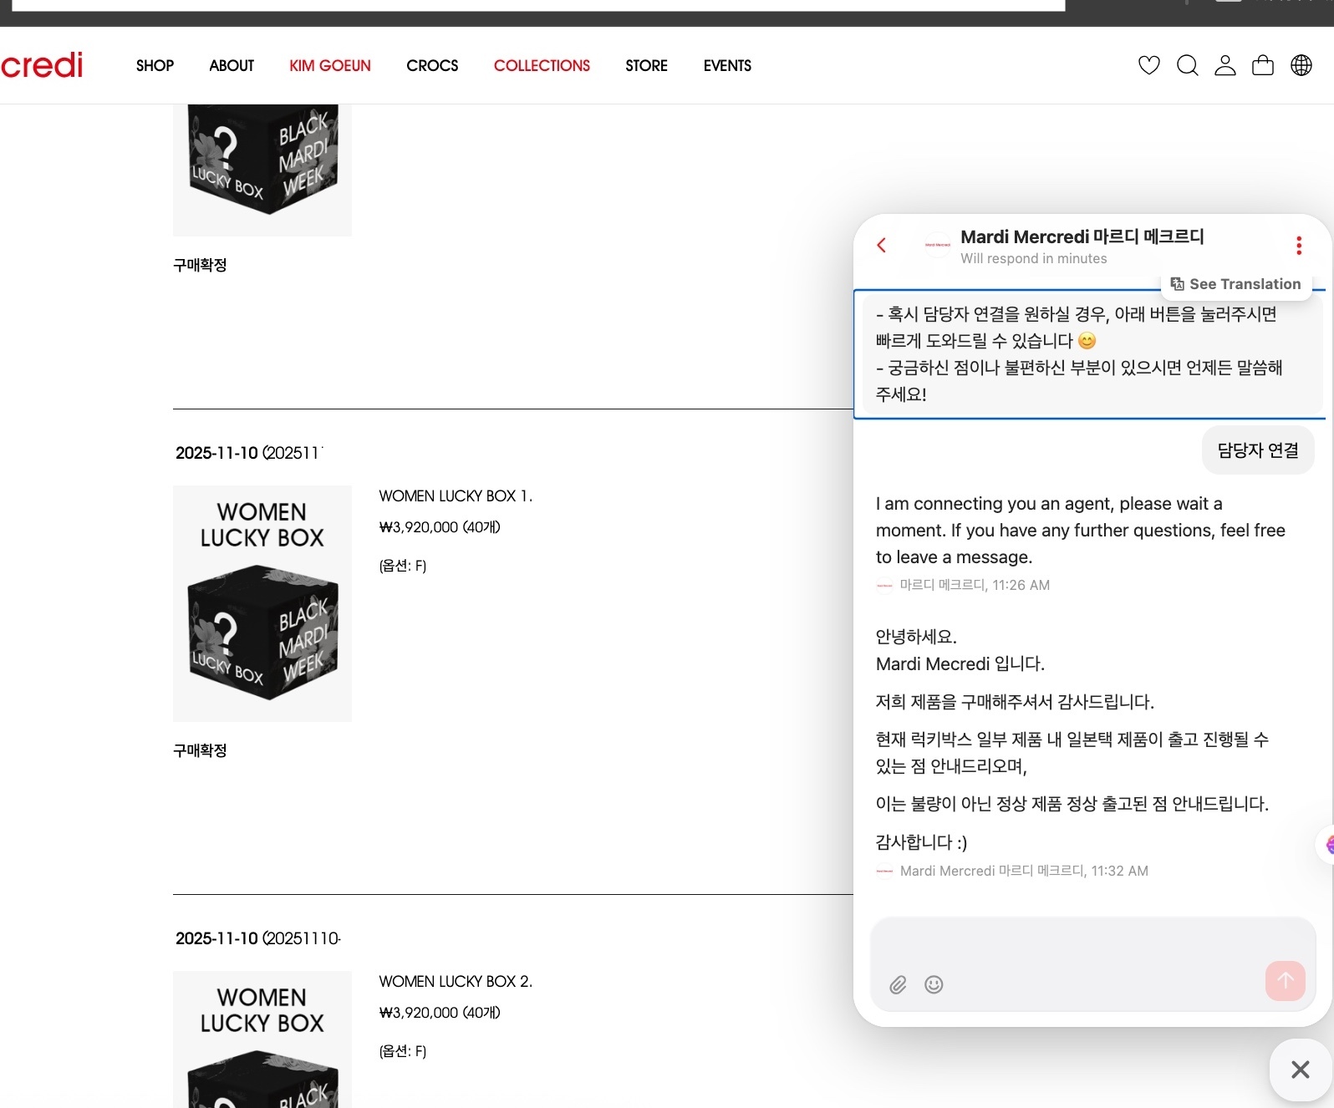Screen dimensions: 1334x1108
Task: Click (옵션: F) under WOMEN LUCKY BOX 2
Action: 403,1051
